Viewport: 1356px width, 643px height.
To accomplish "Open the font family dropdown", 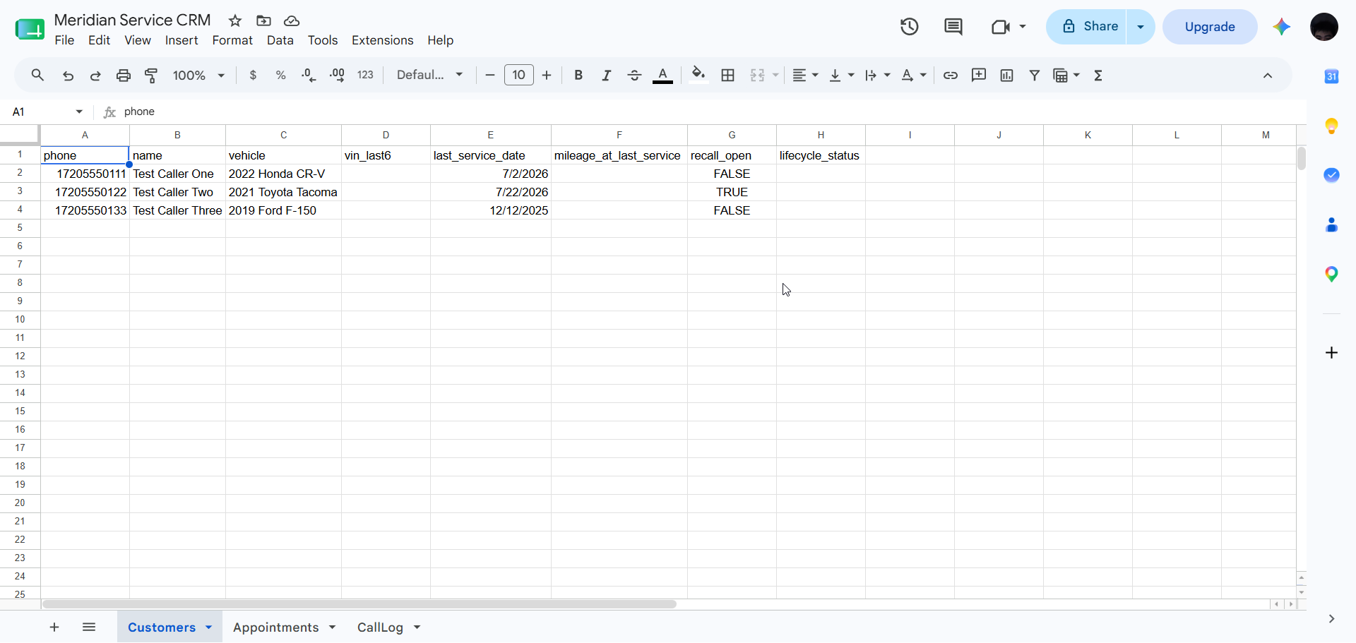I will point(430,75).
